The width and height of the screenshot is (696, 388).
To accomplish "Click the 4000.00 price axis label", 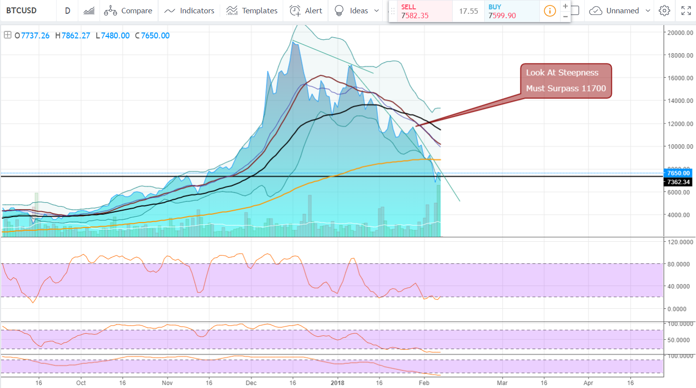I will pos(680,215).
